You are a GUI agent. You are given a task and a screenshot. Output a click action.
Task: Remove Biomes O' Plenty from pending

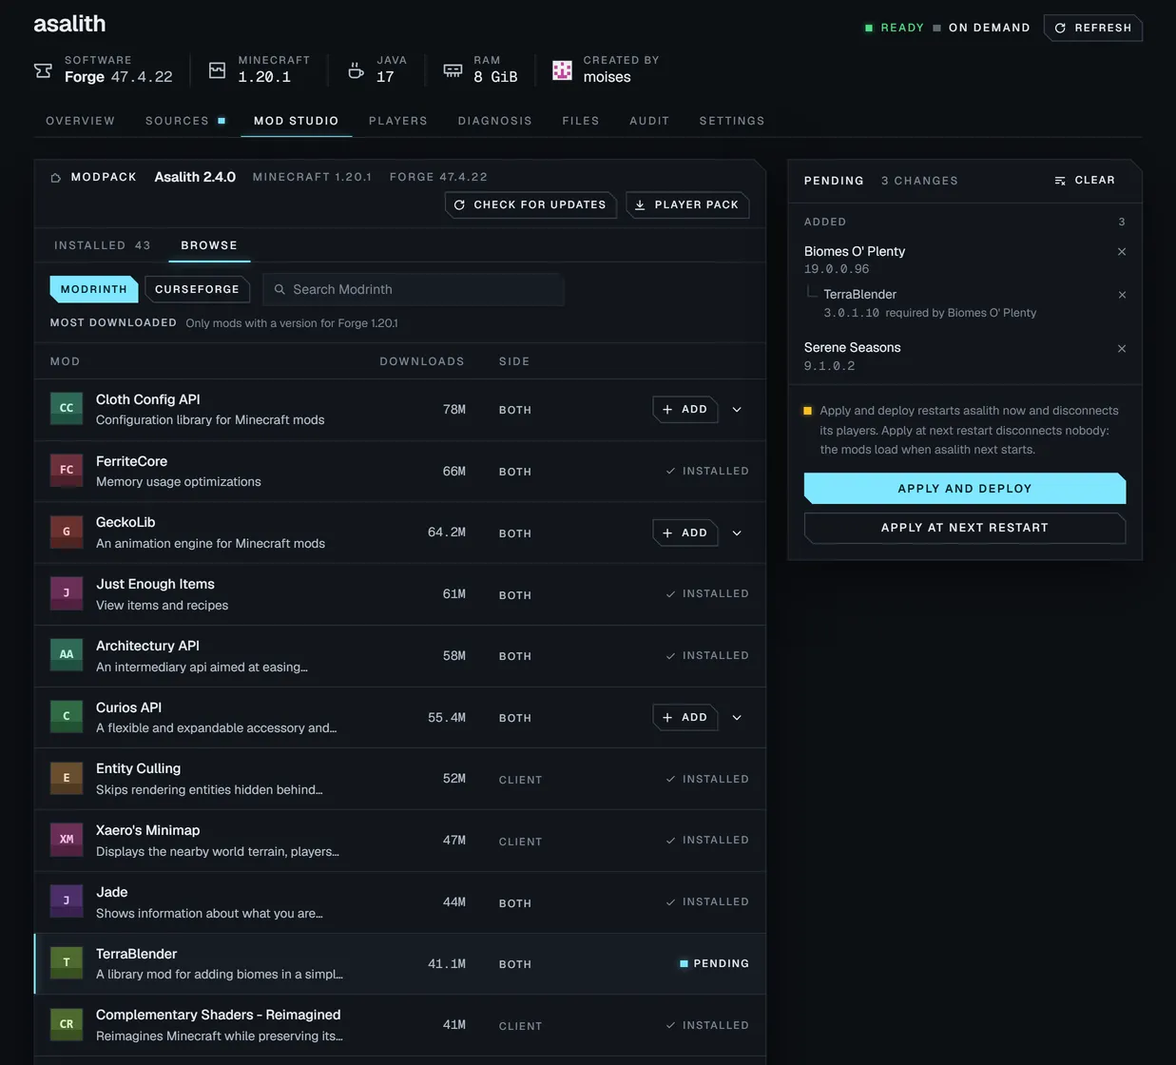tap(1122, 252)
